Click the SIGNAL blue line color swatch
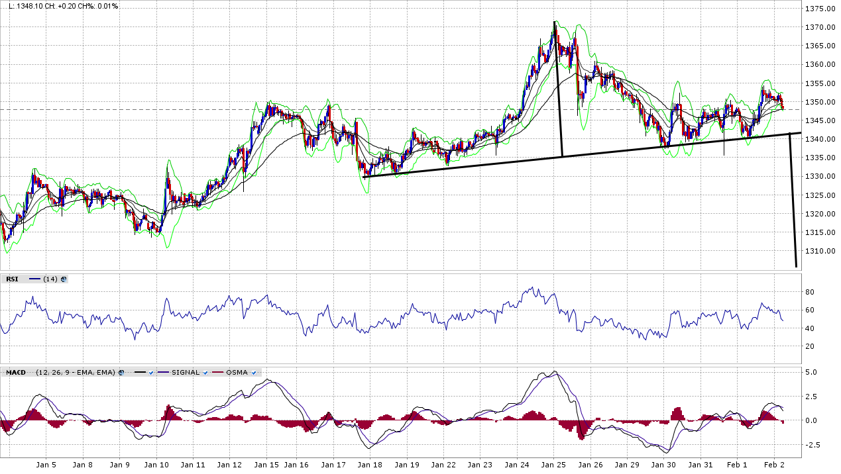This screenshot has width=841, height=474. coord(163,373)
